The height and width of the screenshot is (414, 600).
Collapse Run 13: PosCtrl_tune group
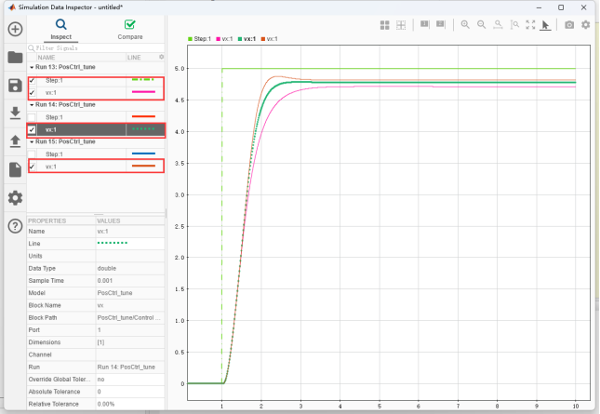click(x=31, y=68)
